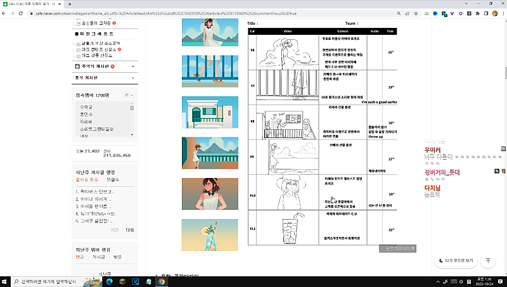
Task: Select member 소리벗고팬티질러 in list
Action: tap(97, 129)
